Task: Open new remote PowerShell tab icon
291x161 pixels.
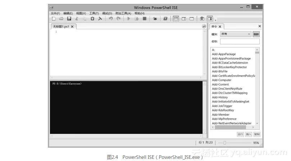Action: (x=155, y=19)
